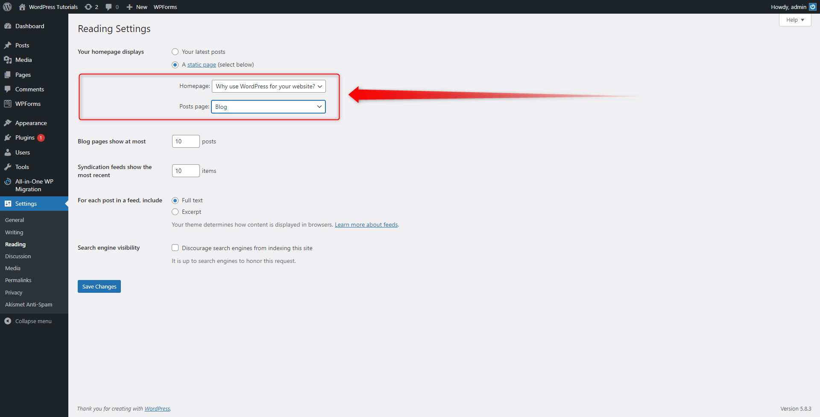Screen dimensions: 820x417
Task: Open the Permalinks settings submenu item
Action: [x=18, y=280]
